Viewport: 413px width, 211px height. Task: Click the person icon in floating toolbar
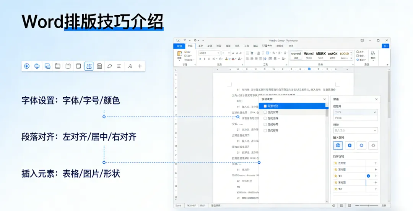[130, 66]
